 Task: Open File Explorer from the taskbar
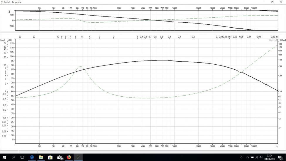(x=41, y=157)
